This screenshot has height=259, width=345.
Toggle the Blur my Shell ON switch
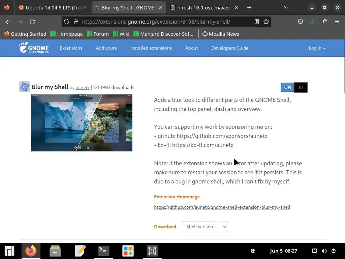(294, 87)
